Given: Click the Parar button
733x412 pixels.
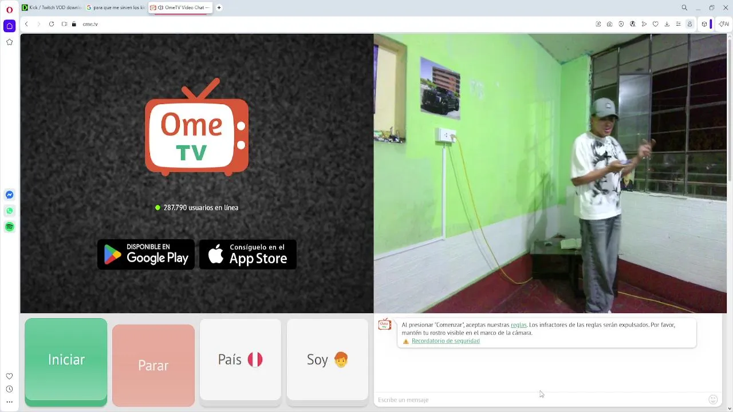Looking at the screenshot, I should click(153, 365).
